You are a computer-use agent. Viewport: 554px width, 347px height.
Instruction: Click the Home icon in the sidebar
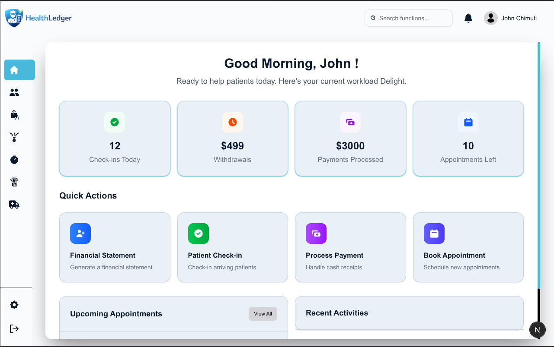point(19,70)
